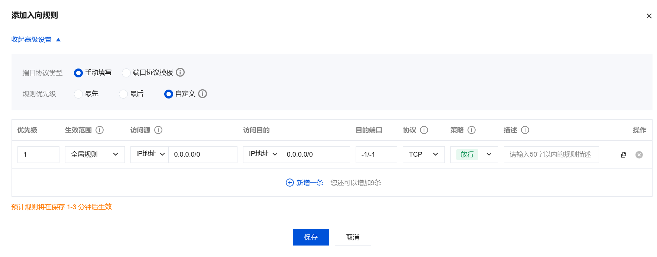
Task: Click info icon next to 策略 header
Action: [x=472, y=130]
